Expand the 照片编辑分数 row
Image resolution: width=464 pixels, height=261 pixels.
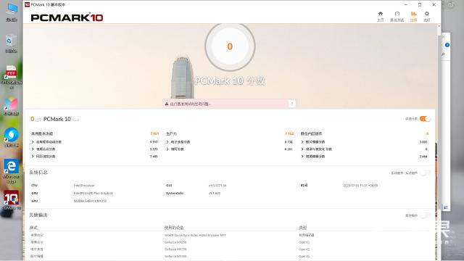click(x=313, y=142)
